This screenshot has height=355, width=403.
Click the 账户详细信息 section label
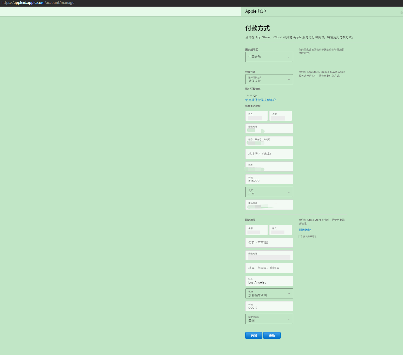point(253,89)
